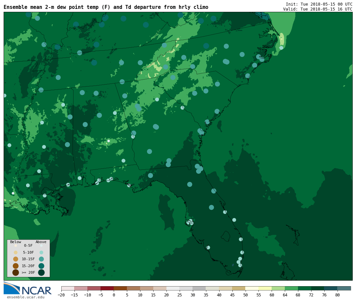Image resolution: width=356 pixels, height=301 pixels.
Task: Click the Above >= 20F legend circle
Action: [x=41, y=272]
